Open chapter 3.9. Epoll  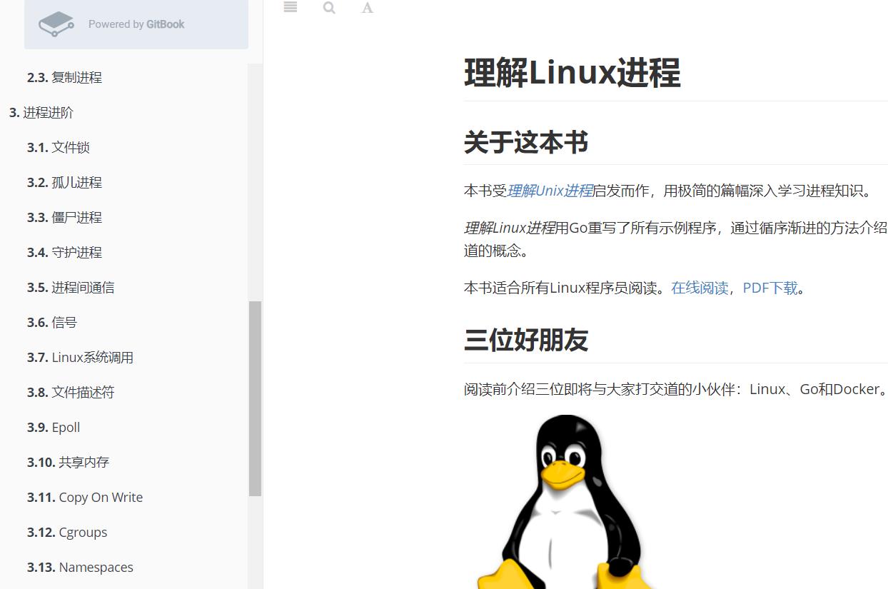[54, 427]
